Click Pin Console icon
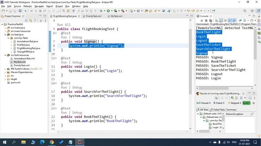Screen dimensions: 261x146 pyautogui.click(x=240, y=21)
